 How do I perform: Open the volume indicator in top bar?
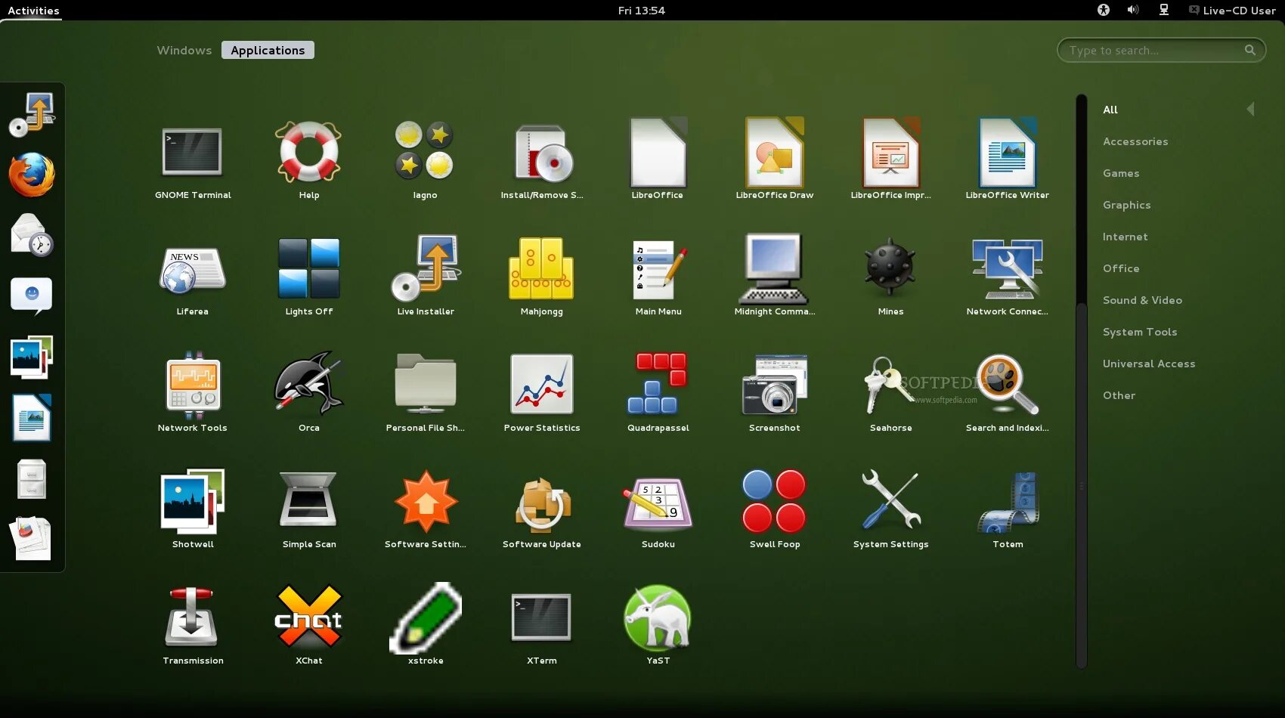click(1133, 10)
